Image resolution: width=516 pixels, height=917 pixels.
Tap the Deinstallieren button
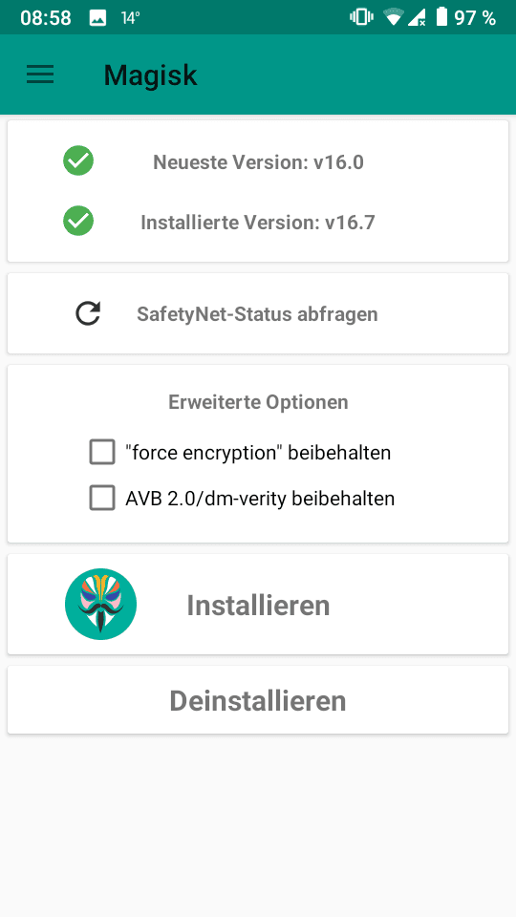[258, 699]
